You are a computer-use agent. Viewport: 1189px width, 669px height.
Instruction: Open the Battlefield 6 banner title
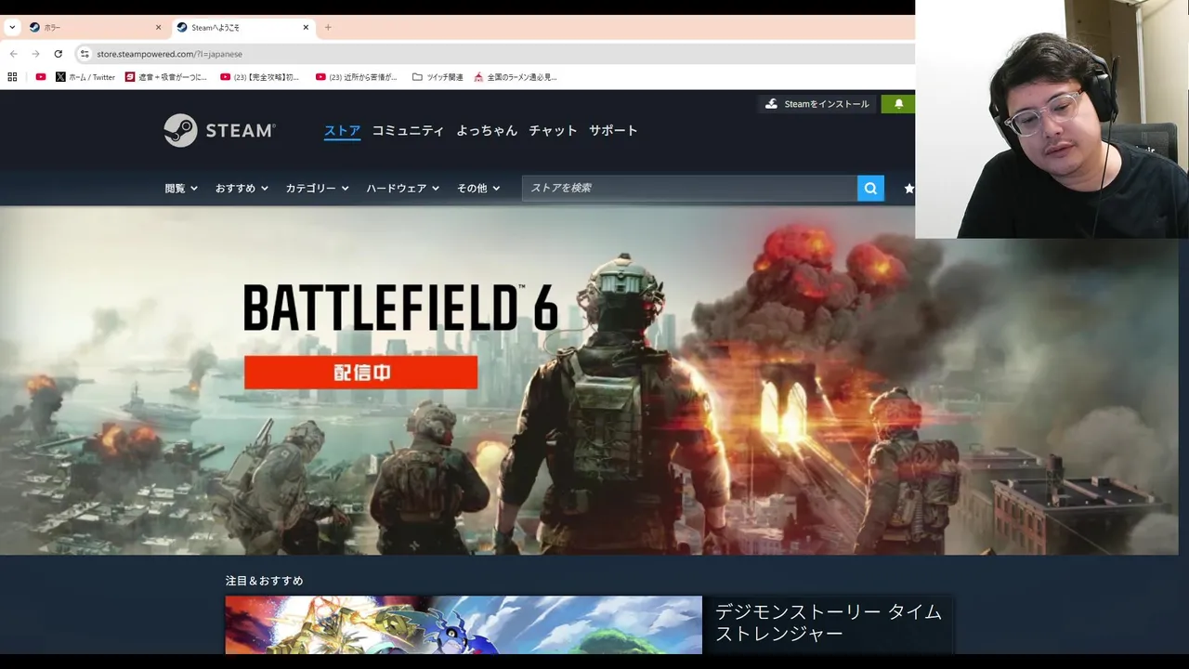(400, 308)
